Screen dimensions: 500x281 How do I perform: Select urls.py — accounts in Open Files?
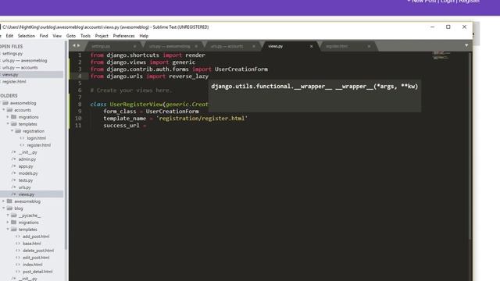point(20,68)
